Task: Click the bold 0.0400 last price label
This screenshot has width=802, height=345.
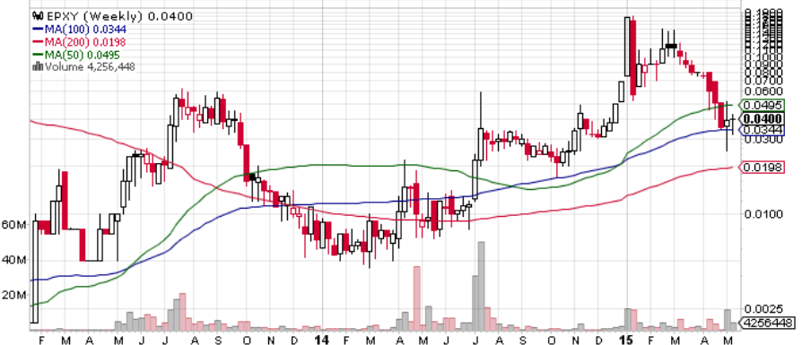Action: [x=763, y=118]
